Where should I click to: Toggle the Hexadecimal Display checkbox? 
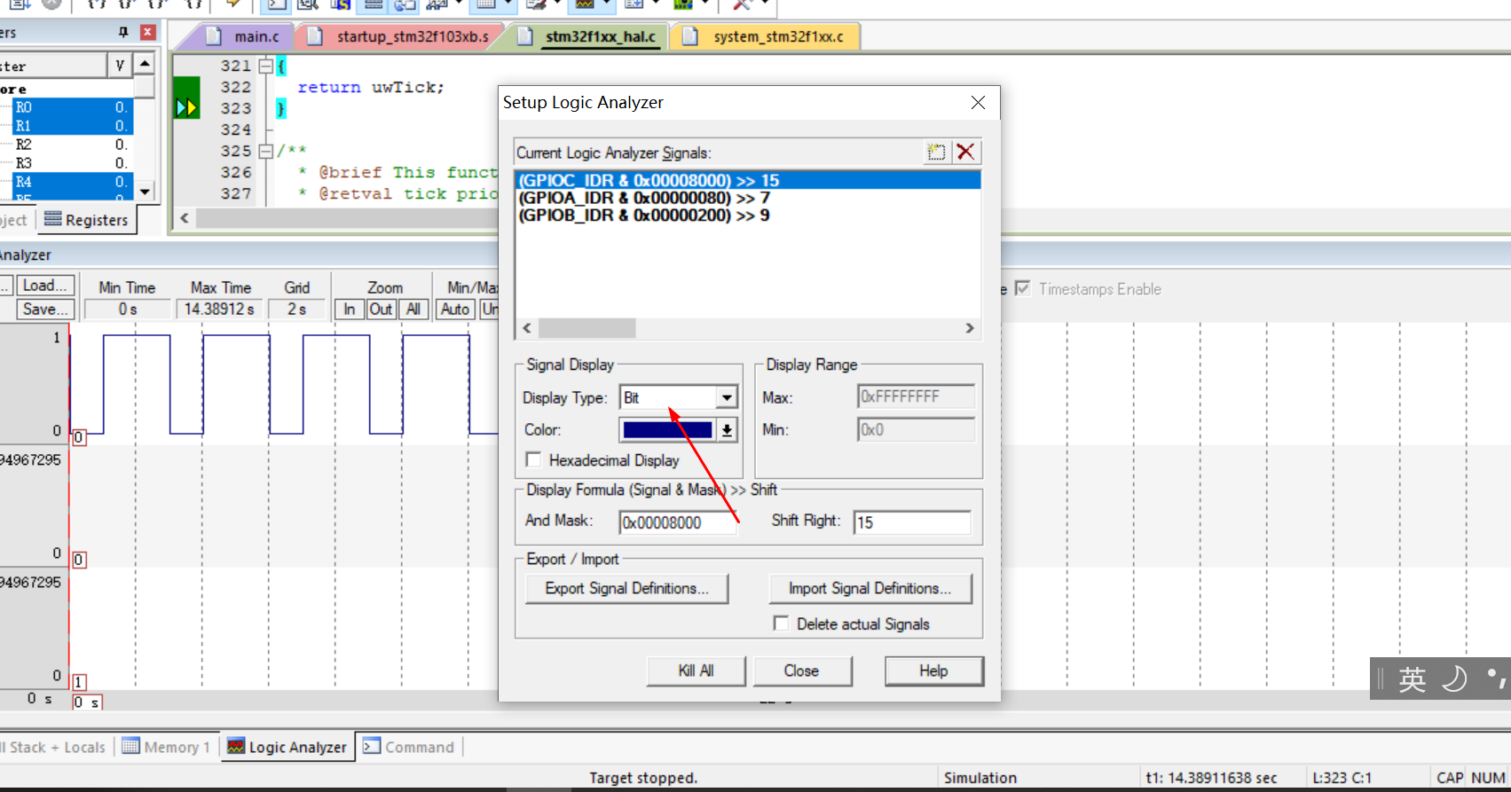(533, 459)
